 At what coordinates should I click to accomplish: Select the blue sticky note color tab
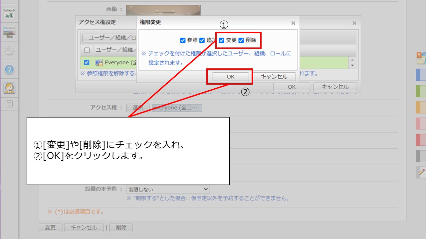[x=421, y=75]
